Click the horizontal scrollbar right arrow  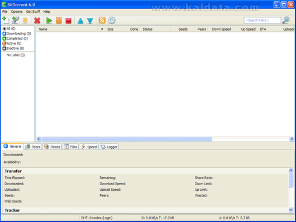click(x=292, y=139)
